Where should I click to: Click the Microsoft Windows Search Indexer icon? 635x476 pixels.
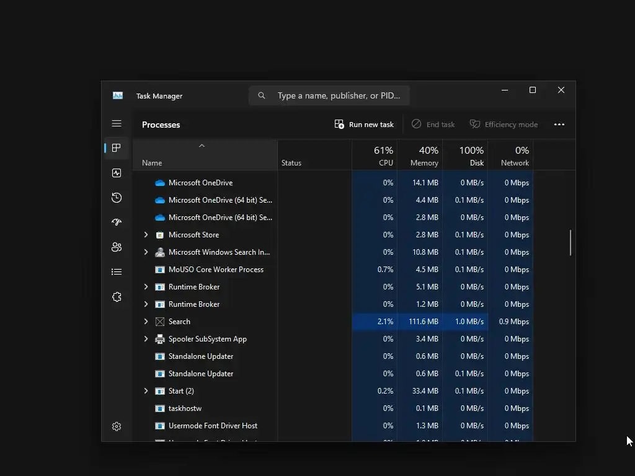coord(160,252)
